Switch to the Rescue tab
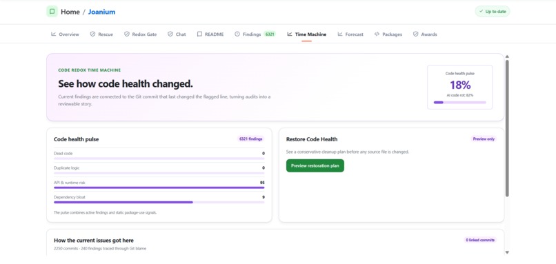The width and height of the screenshot is (556, 264). [102, 34]
